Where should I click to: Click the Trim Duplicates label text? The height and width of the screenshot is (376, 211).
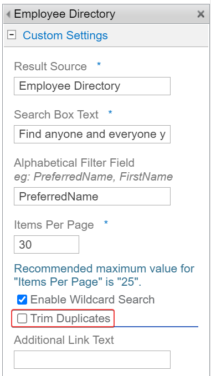[70, 319]
